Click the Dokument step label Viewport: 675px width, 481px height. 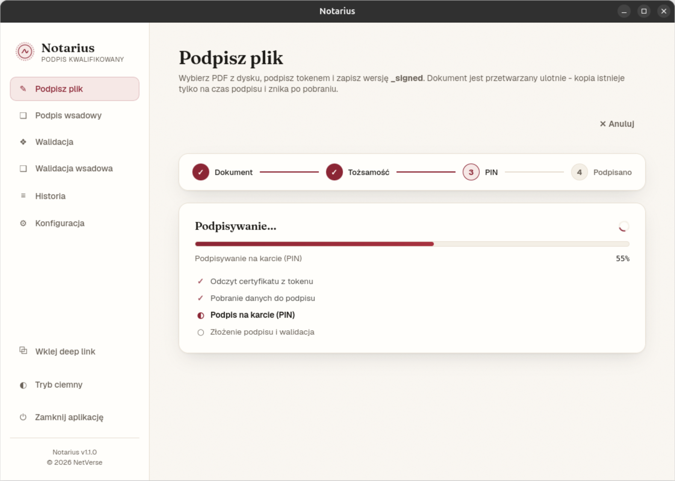234,172
